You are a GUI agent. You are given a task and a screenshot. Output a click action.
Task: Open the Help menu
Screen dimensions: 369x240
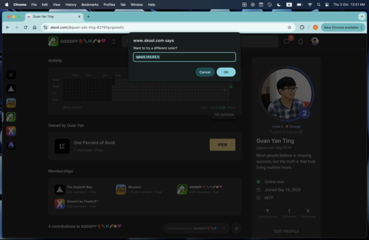click(x=151, y=5)
